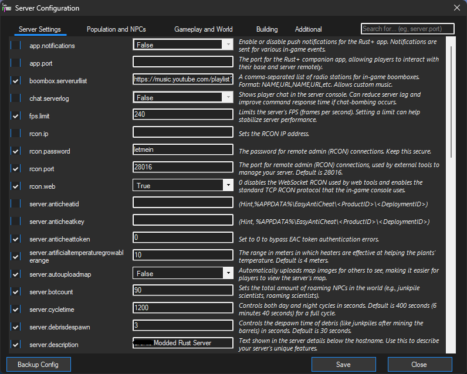Click the EAC token bypass description text
This screenshot has width=467, height=374.
[309, 239]
